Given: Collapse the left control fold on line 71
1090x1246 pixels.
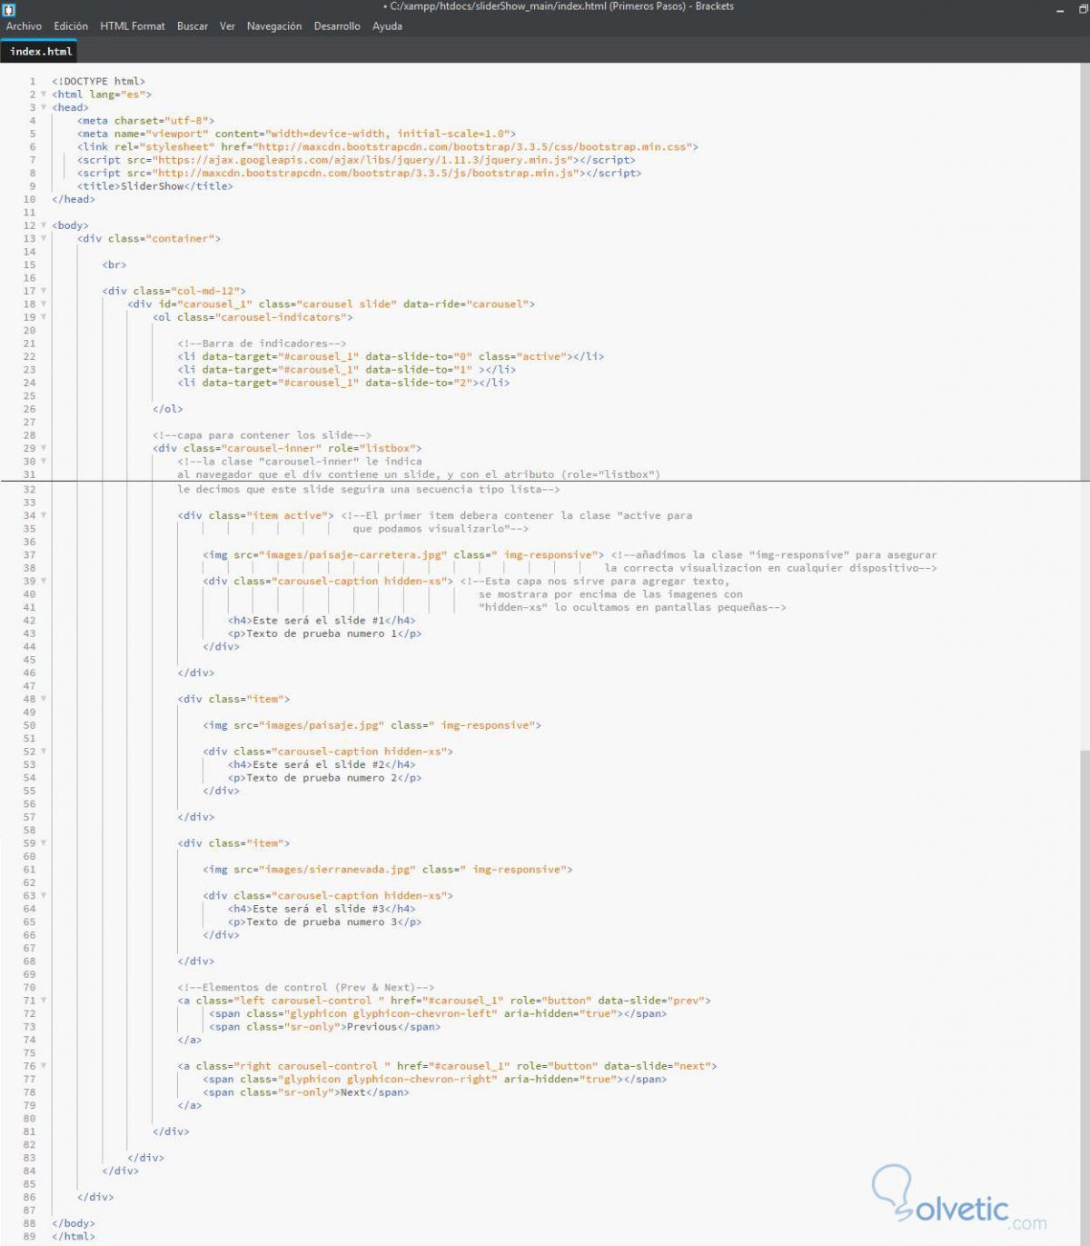Looking at the screenshot, I should click(x=44, y=1001).
